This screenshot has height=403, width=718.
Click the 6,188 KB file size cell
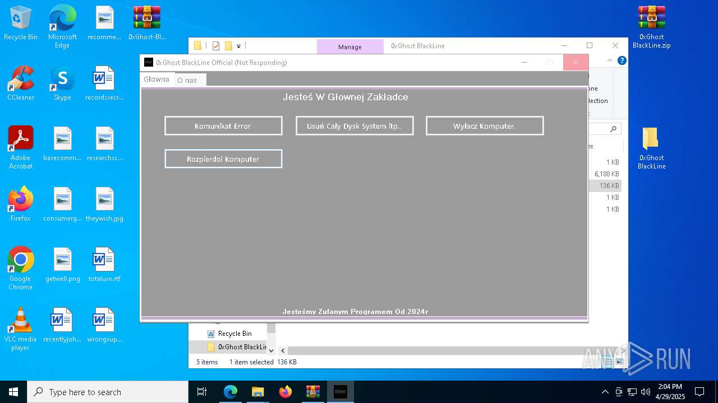[606, 174]
